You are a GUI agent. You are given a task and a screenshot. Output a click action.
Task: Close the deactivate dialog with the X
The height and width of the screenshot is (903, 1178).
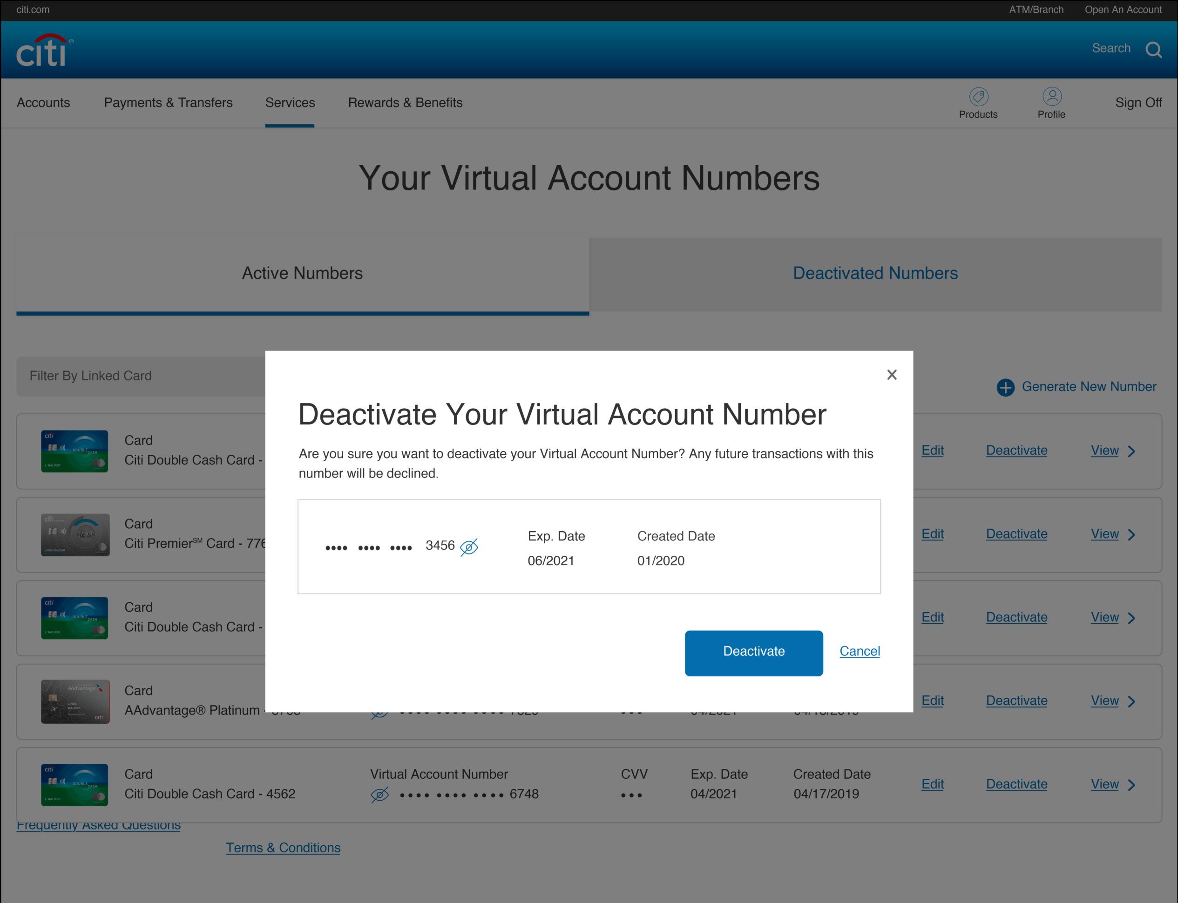(892, 375)
